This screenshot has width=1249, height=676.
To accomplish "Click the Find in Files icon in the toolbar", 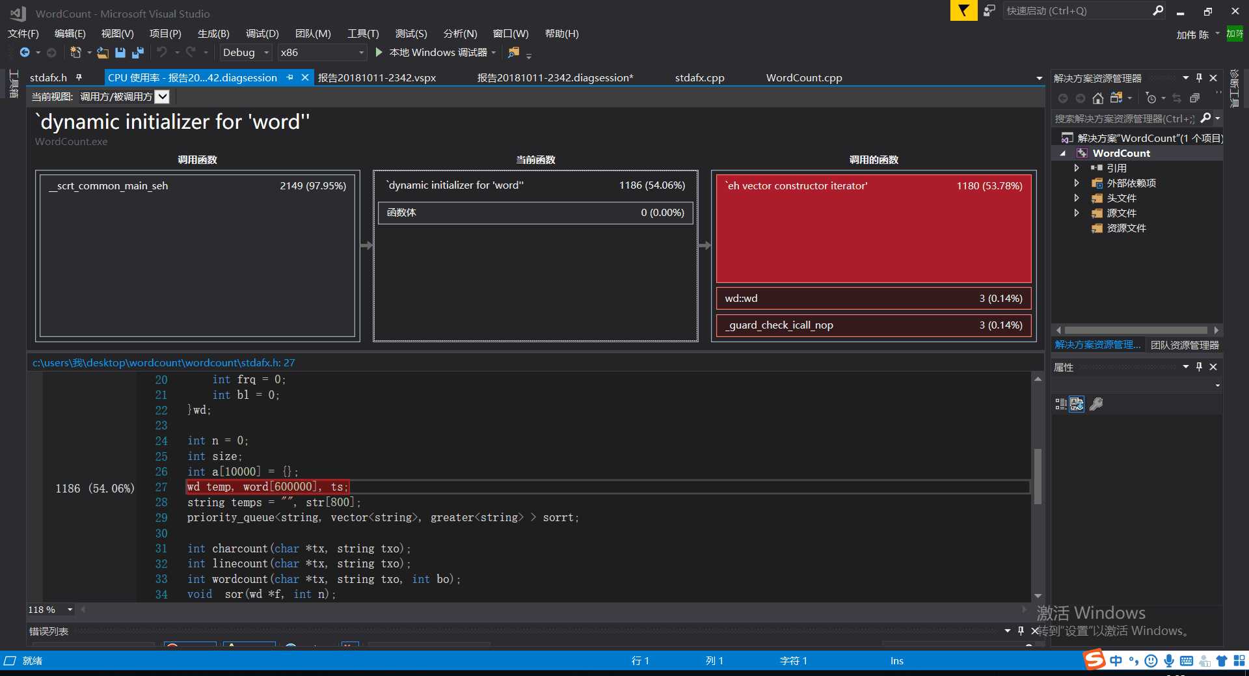I will point(514,52).
